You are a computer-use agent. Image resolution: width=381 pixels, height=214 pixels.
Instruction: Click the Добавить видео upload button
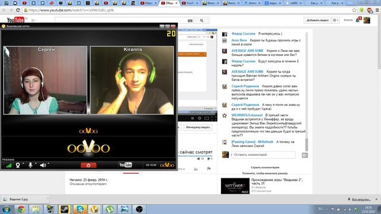pyautogui.click(x=317, y=20)
